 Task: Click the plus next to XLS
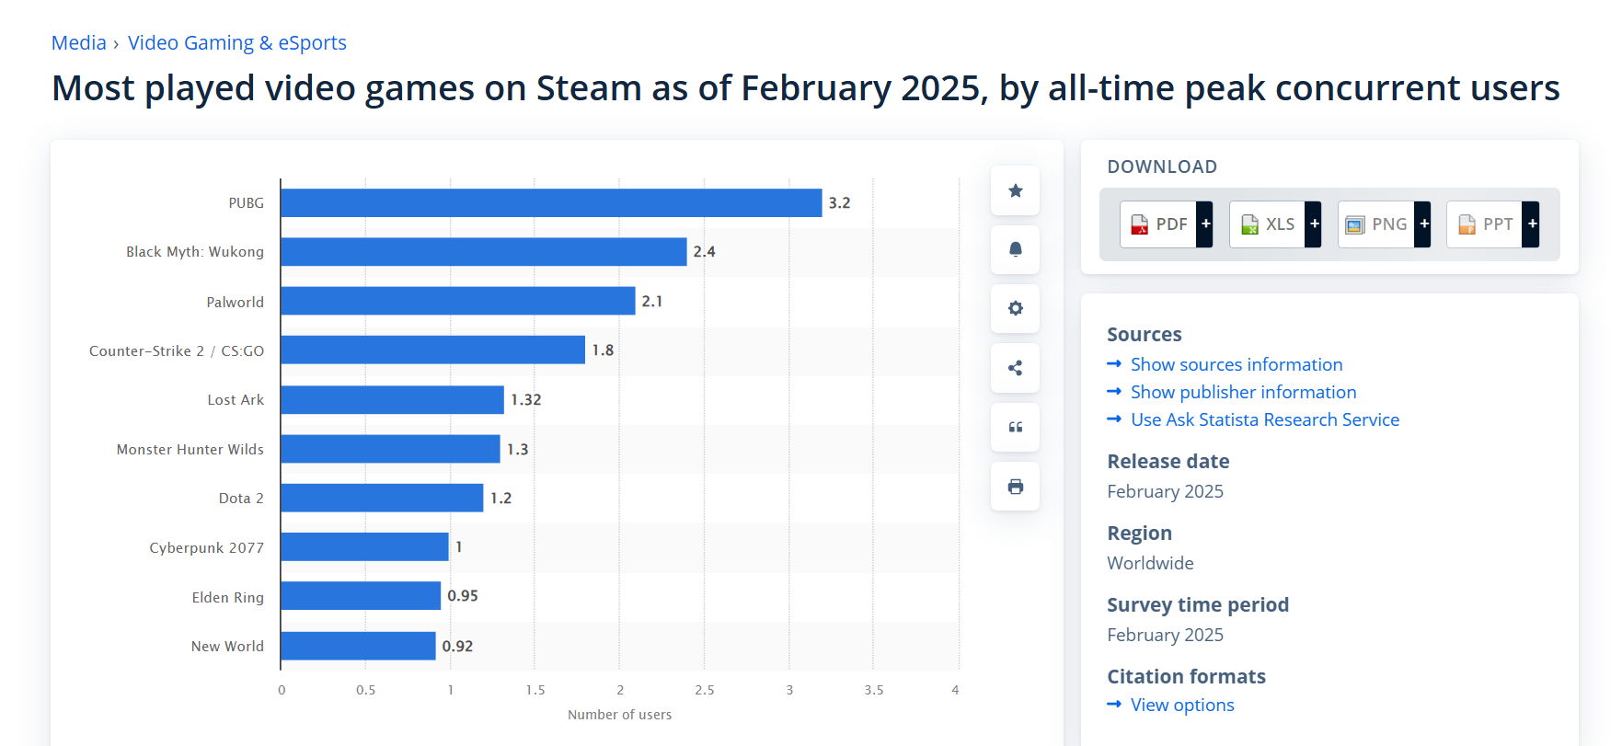point(1314,224)
